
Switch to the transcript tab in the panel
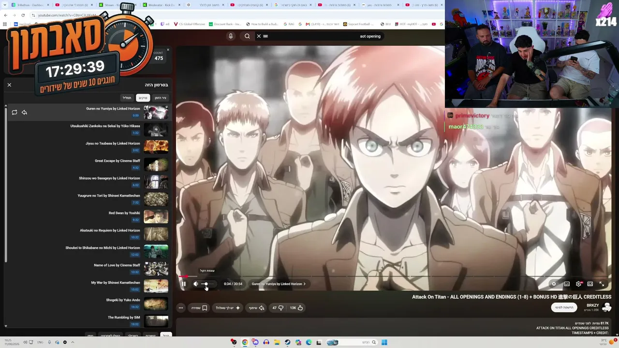(127, 98)
